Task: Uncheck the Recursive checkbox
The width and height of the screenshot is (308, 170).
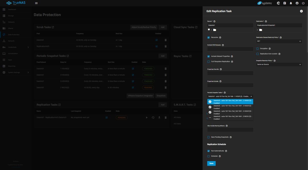Action: click(x=208, y=37)
